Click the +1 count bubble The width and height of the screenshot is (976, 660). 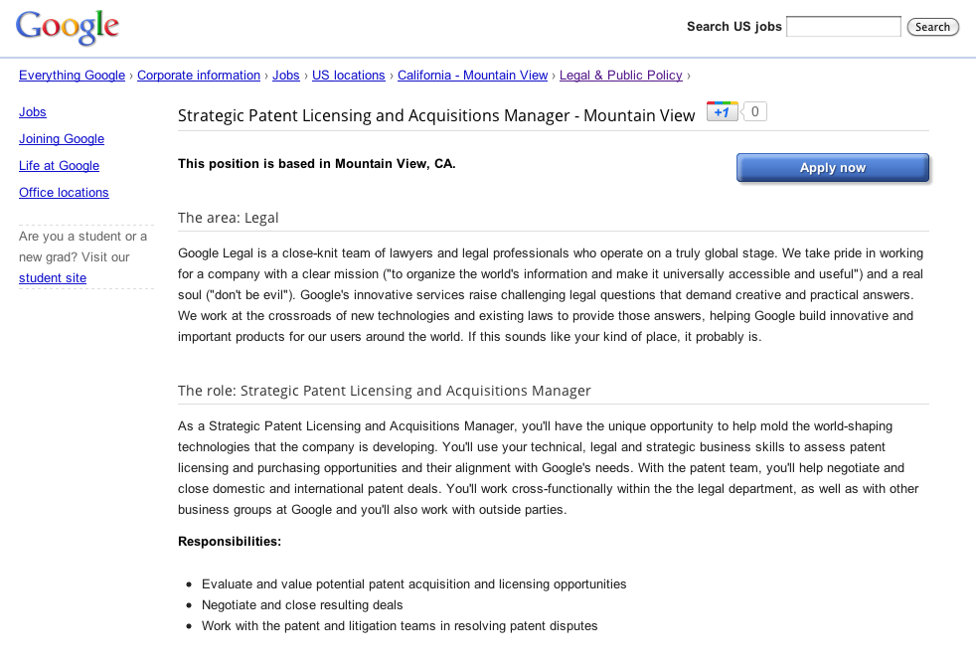[x=755, y=112]
